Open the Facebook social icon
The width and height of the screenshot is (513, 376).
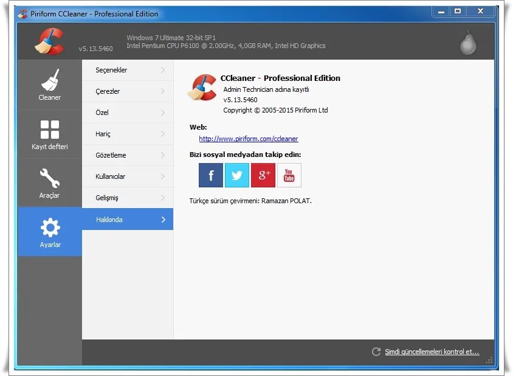tap(211, 175)
